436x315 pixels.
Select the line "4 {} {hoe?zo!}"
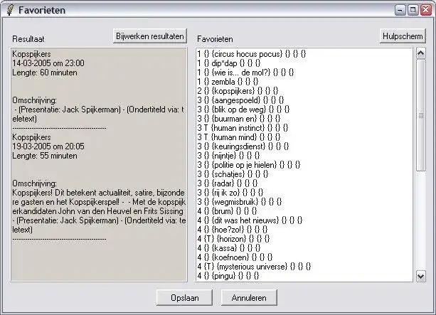232,230
